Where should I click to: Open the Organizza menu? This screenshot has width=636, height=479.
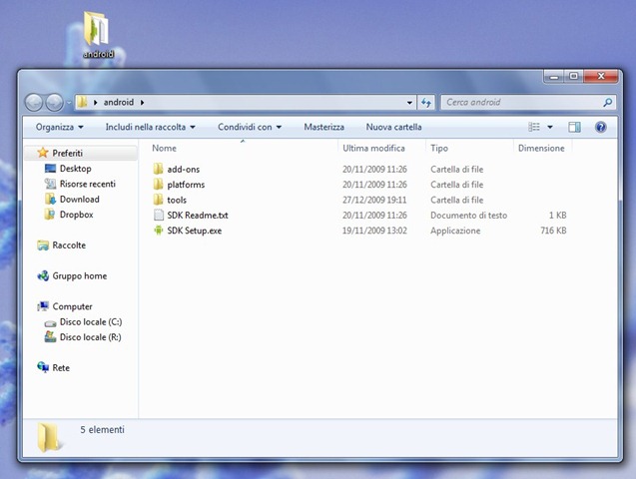(60, 128)
